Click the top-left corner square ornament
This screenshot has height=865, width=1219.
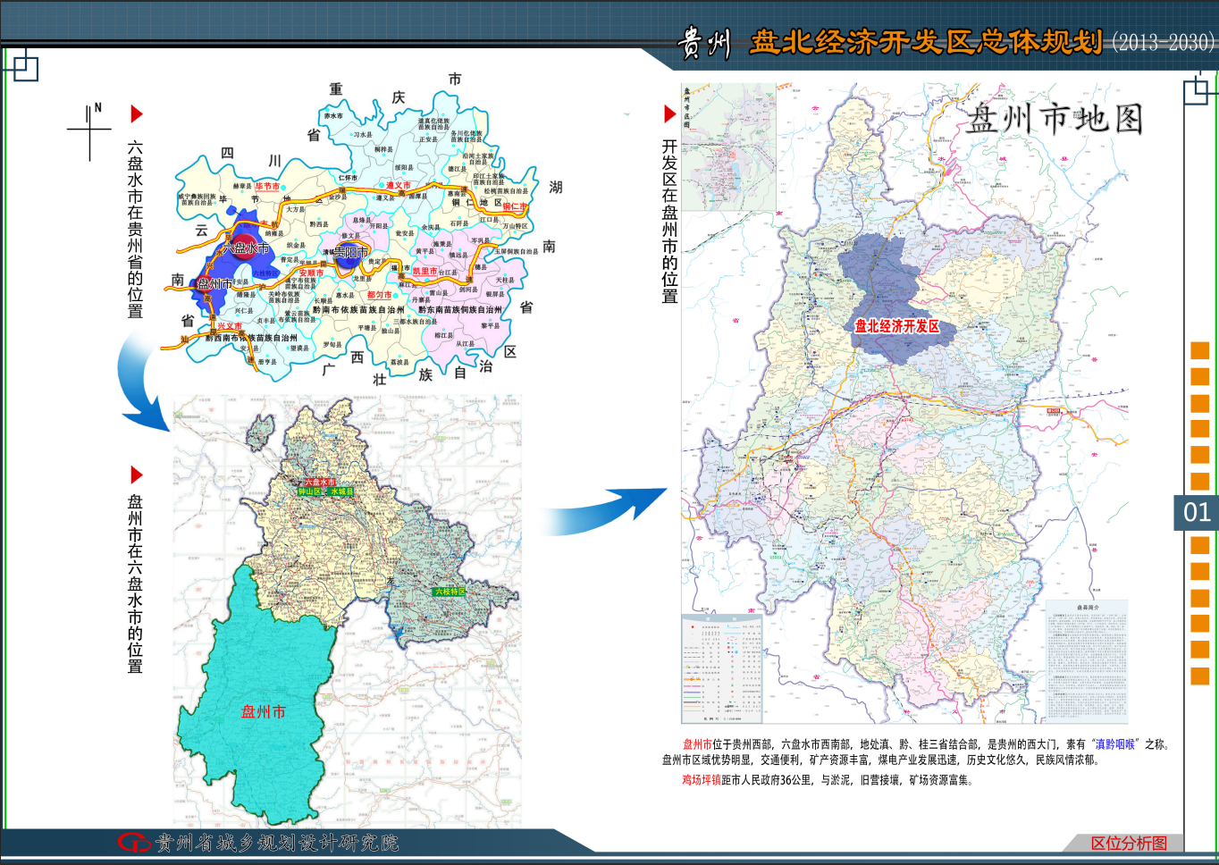(x=25, y=67)
